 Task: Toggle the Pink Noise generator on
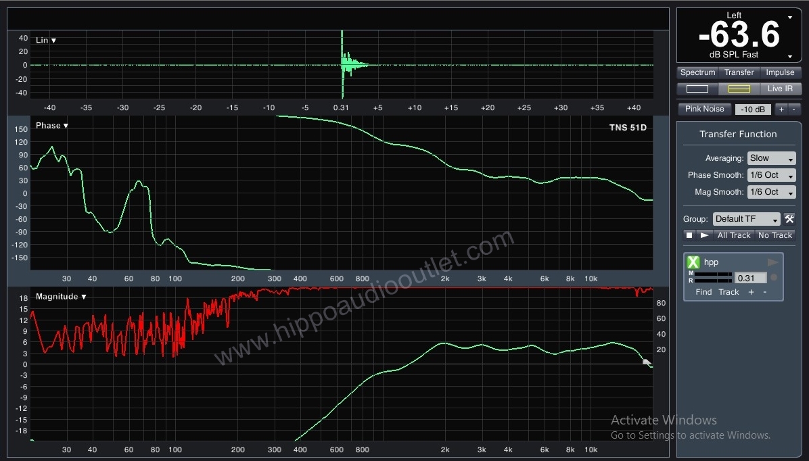pyautogui.click(x=704, y=109)
